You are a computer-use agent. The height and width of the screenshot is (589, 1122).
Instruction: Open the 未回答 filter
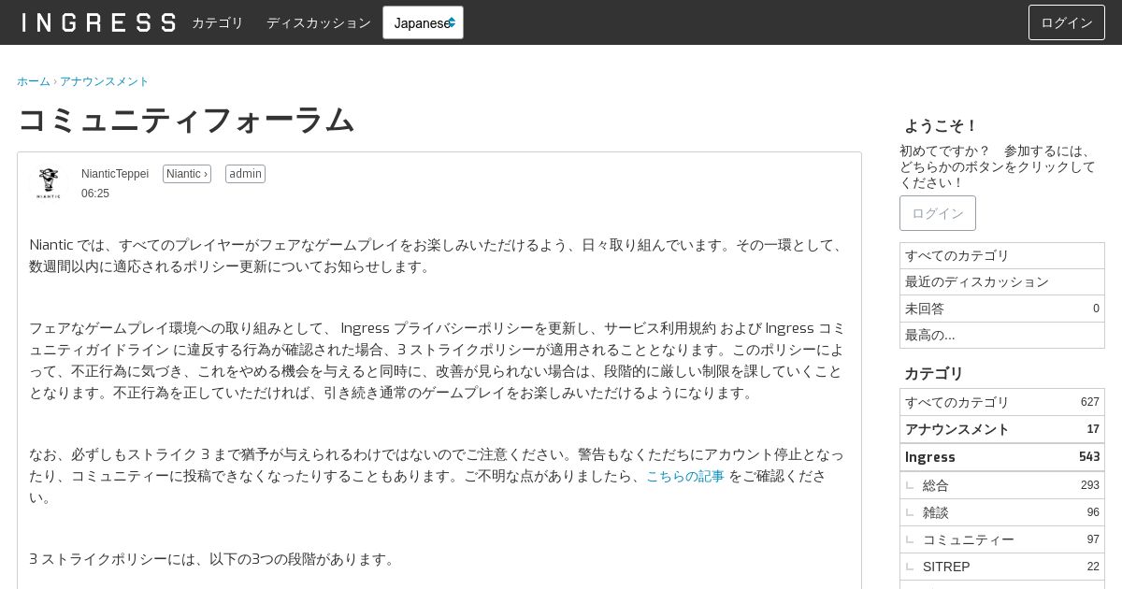tap(1002, 309)
